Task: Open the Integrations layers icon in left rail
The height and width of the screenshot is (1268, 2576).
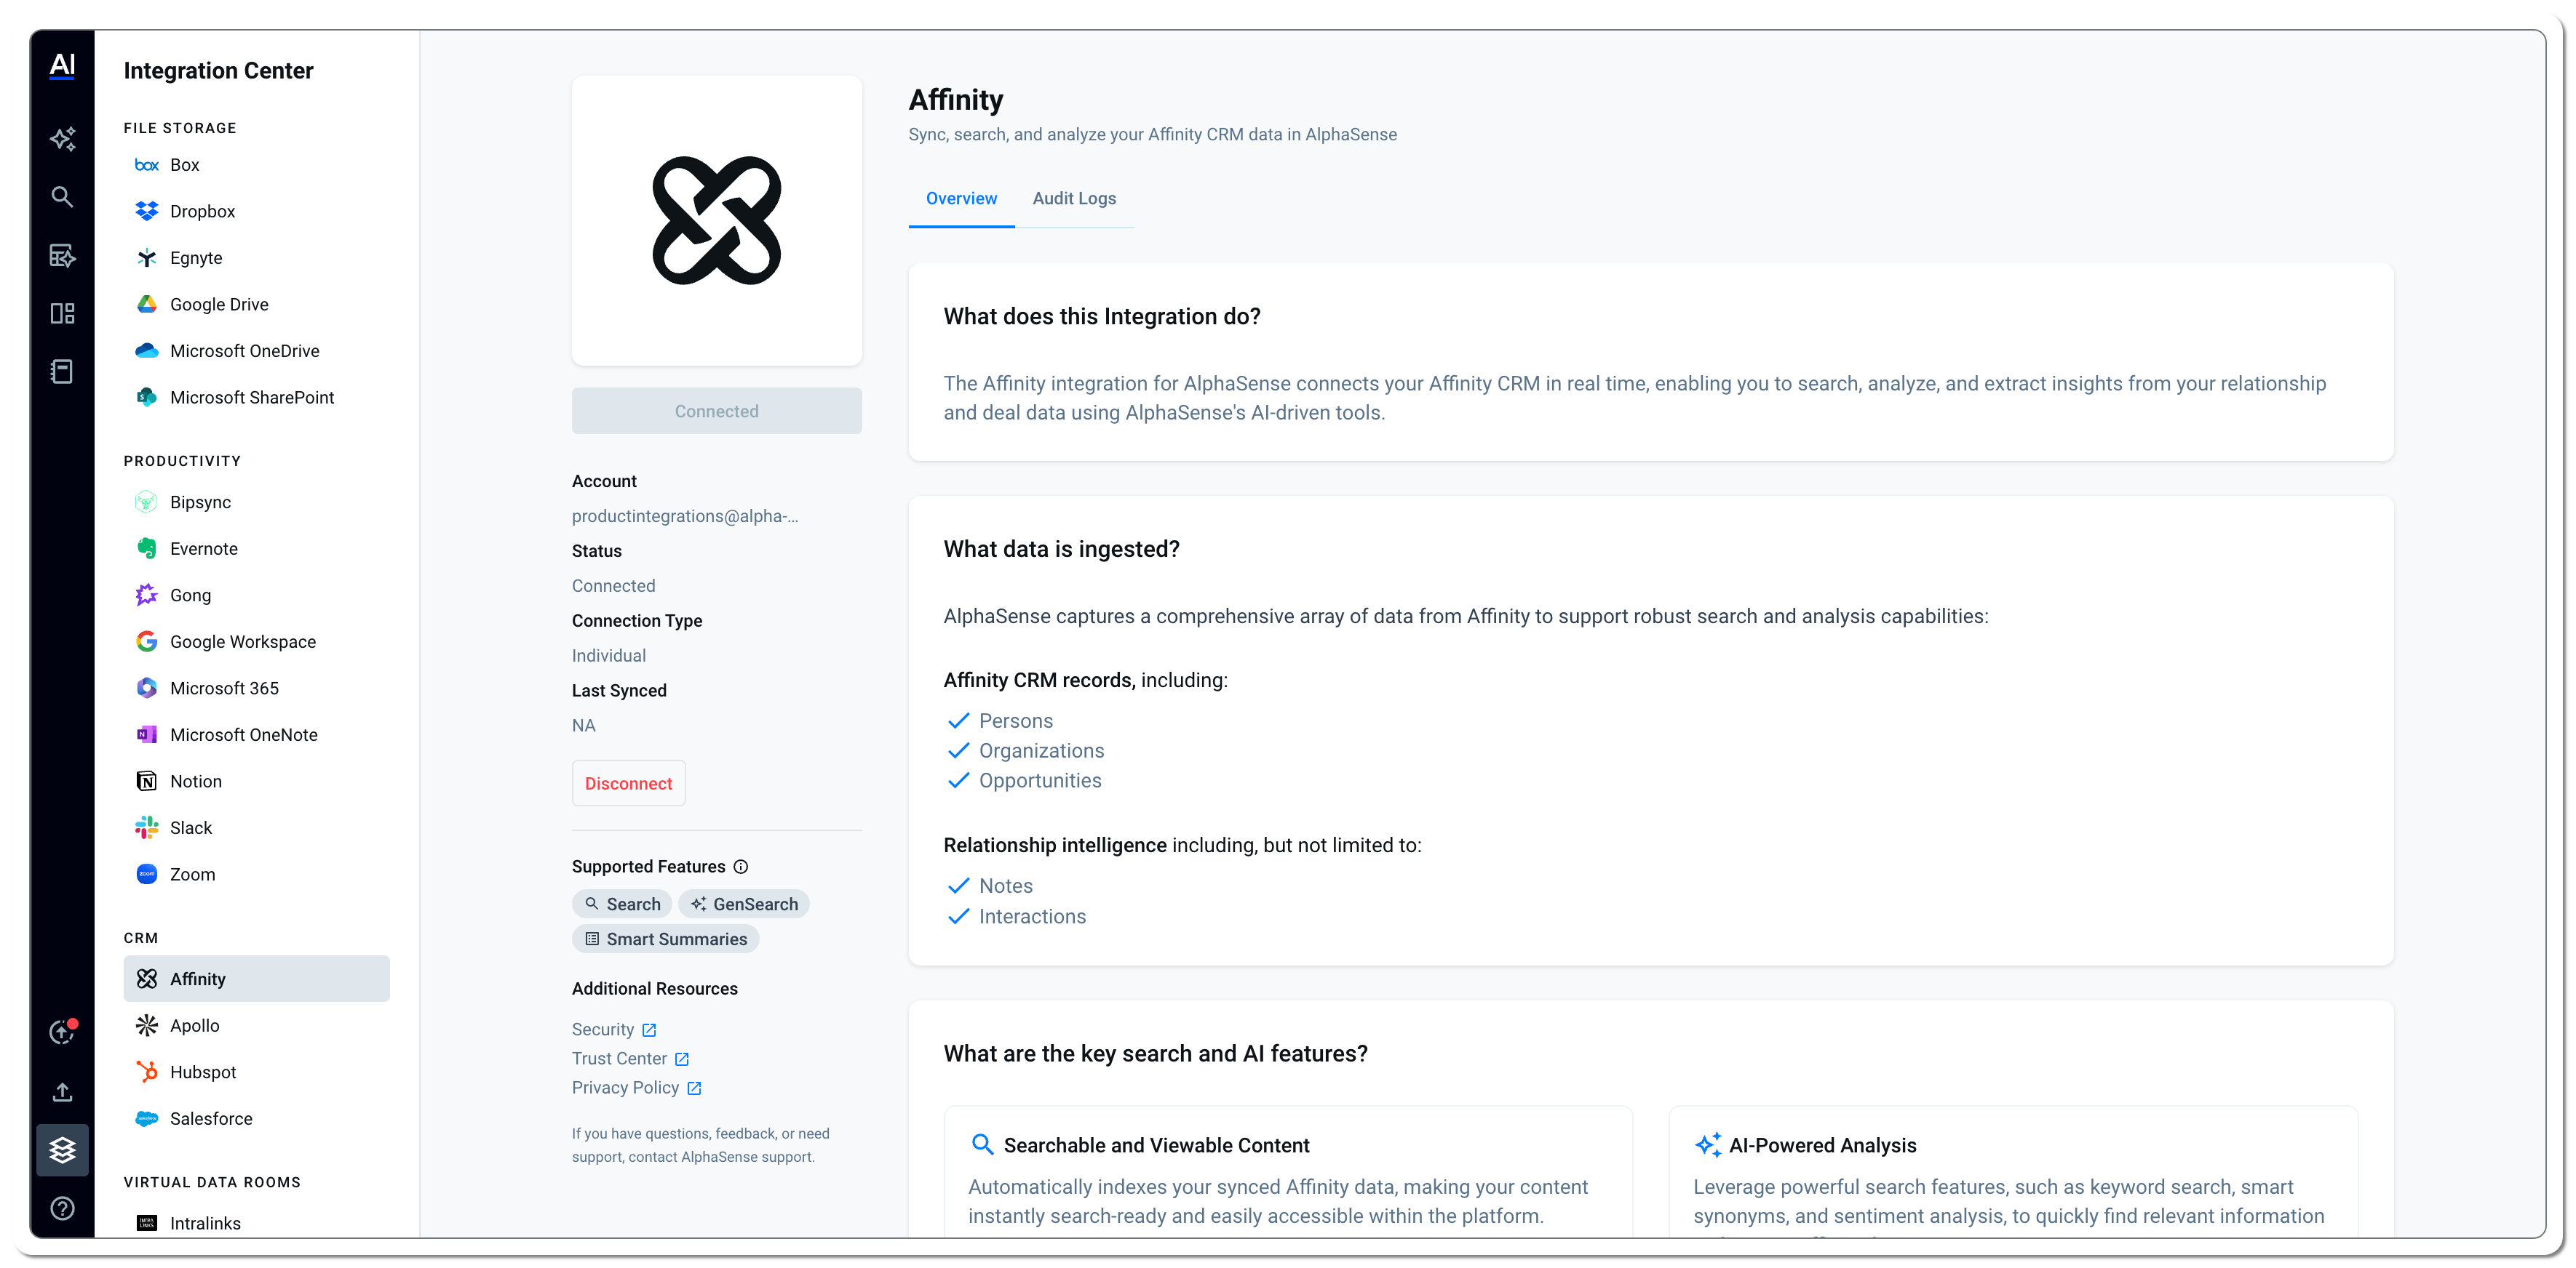Action: tap(62, 1150)
